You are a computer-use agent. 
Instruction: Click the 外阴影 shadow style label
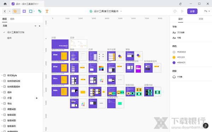tap(180, 77)
